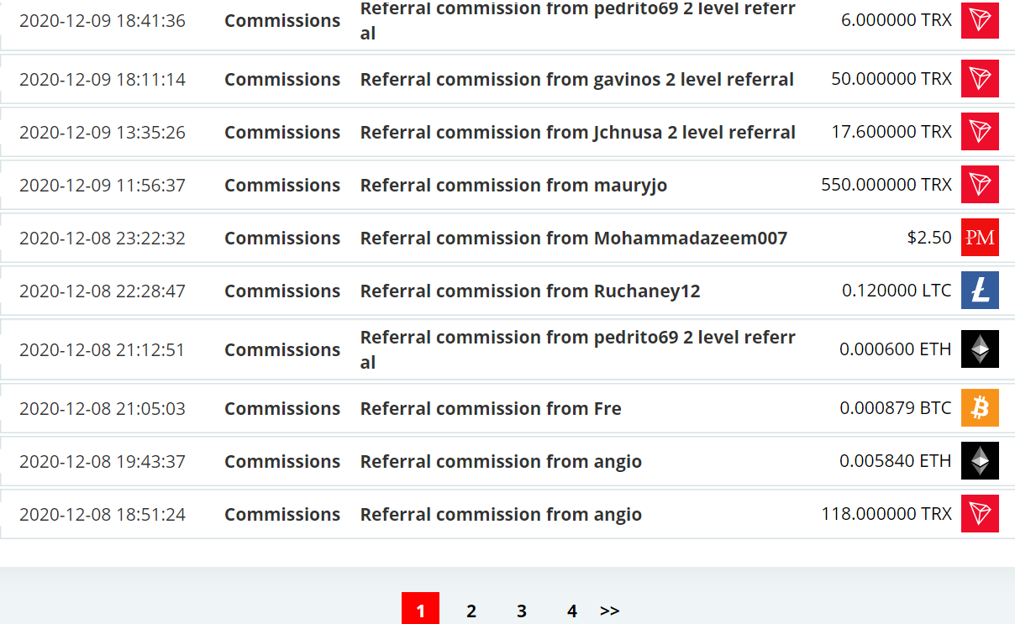Click the next pages double arrow
Viewport: 1015px width, 624px height.
click(x=610, y=611)
